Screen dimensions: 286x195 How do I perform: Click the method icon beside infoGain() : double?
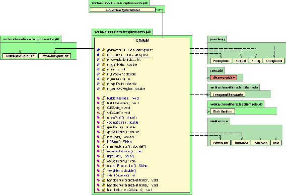(98, 137)
